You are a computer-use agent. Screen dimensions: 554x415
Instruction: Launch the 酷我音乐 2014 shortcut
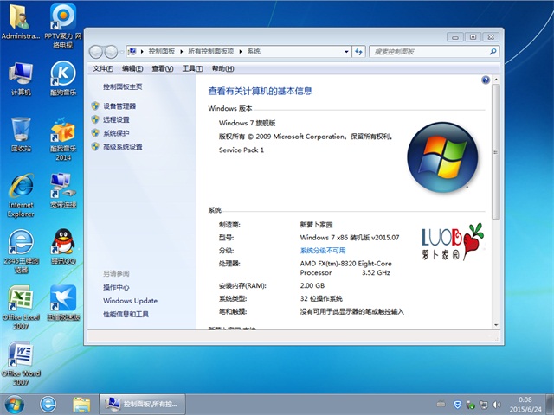click(x=63, y=139)
